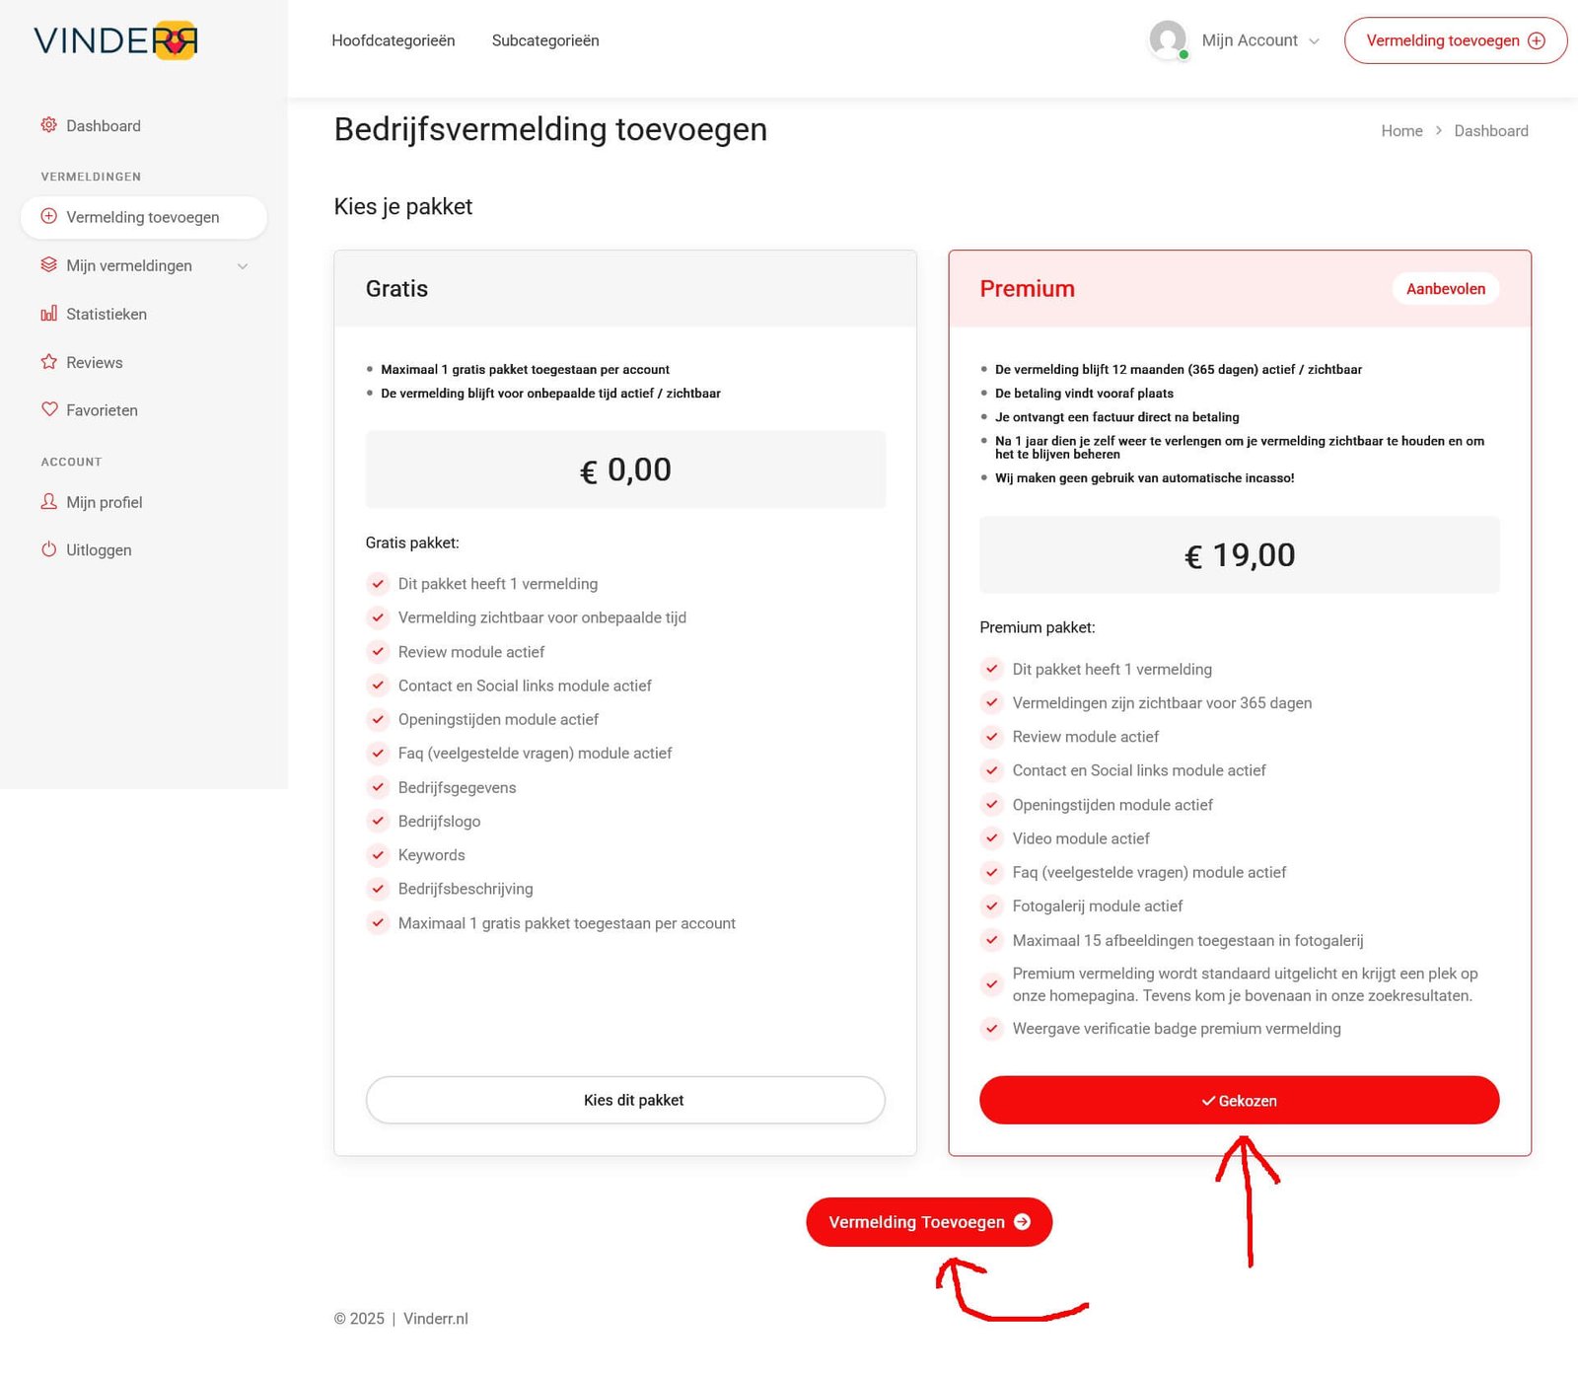
Task: Toggle the Gekozen Premium package button
Action: (1239, 1100)
